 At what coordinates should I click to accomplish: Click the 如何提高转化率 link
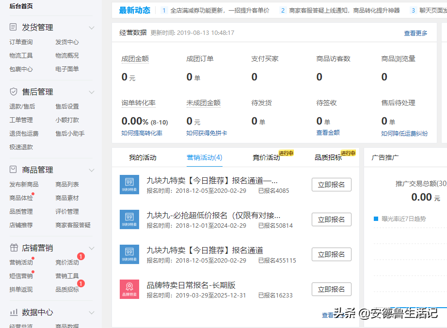point(142,133)
